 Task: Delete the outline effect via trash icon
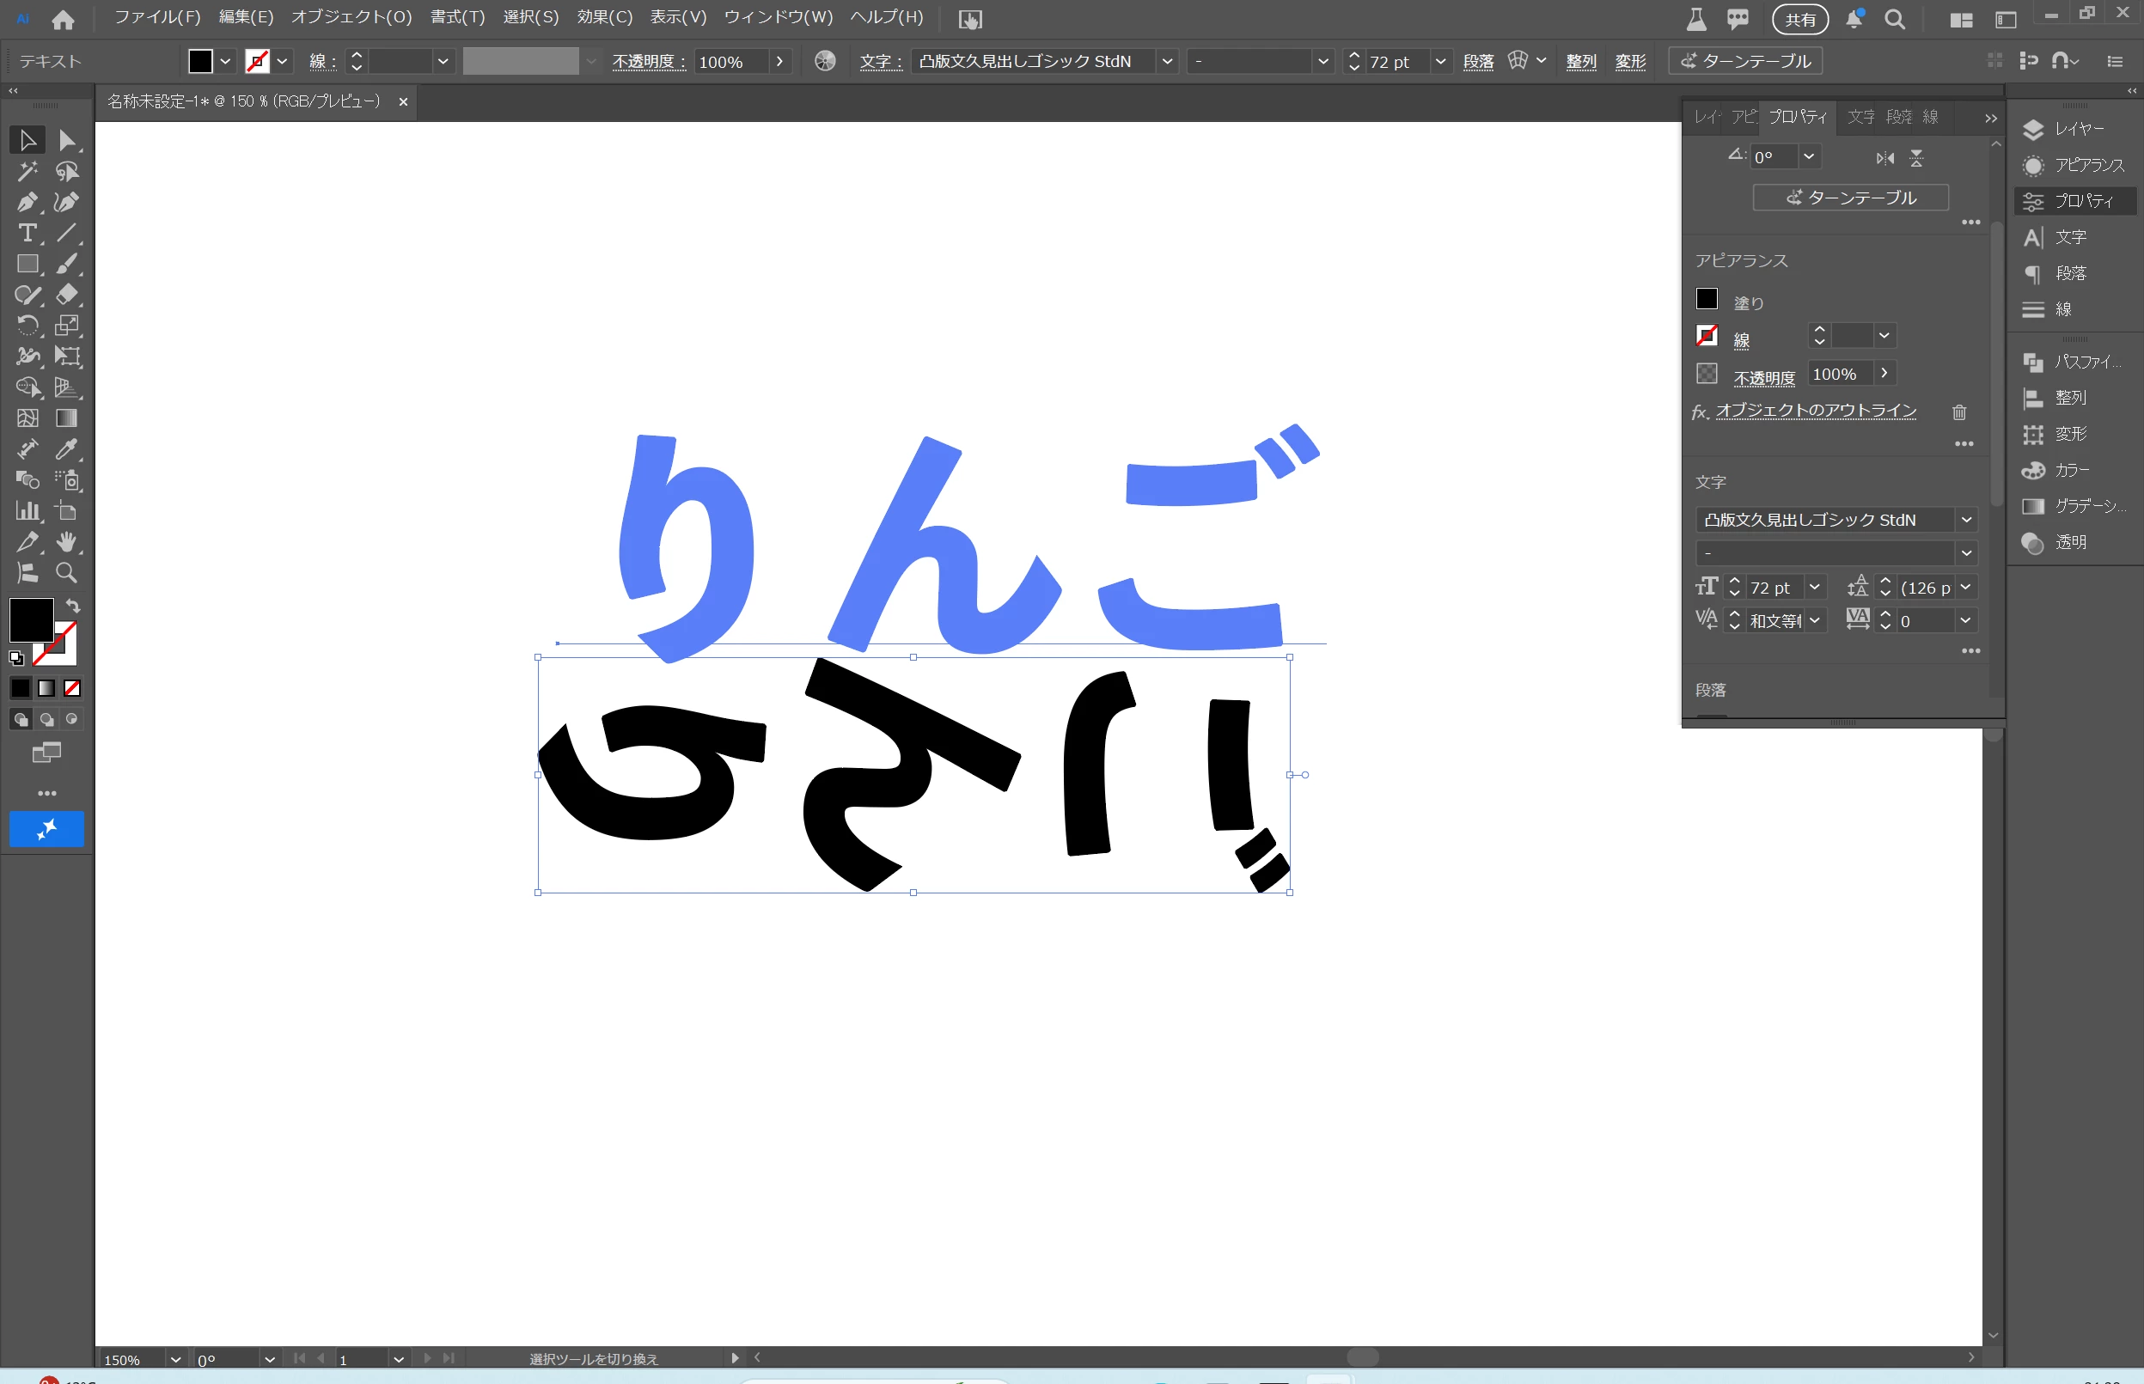click(1958, 412)
